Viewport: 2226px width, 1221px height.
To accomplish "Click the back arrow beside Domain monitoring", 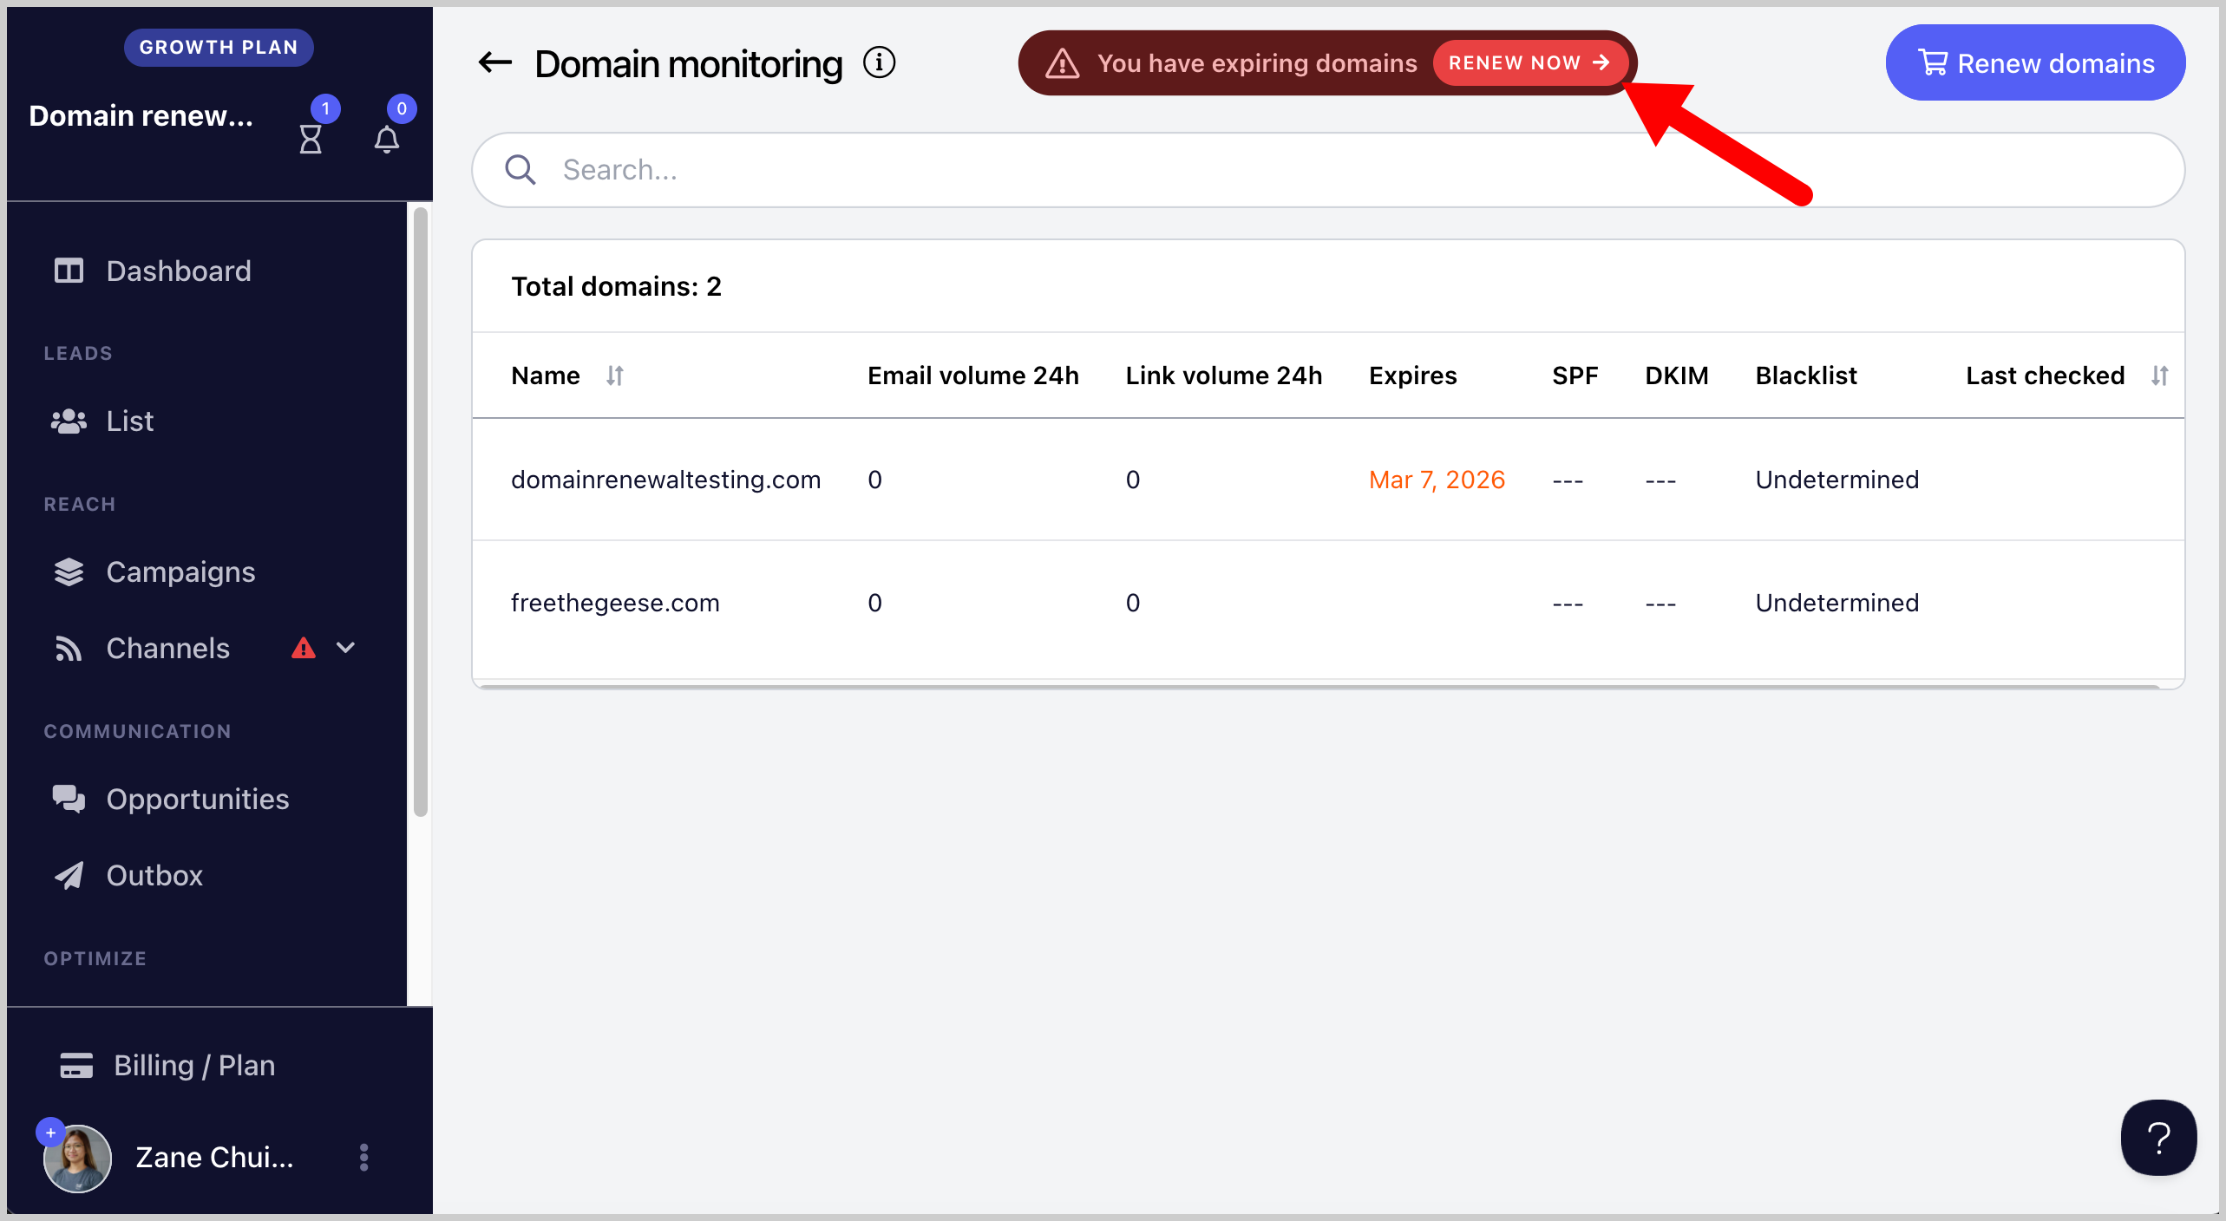I will (x=495, y=62).
